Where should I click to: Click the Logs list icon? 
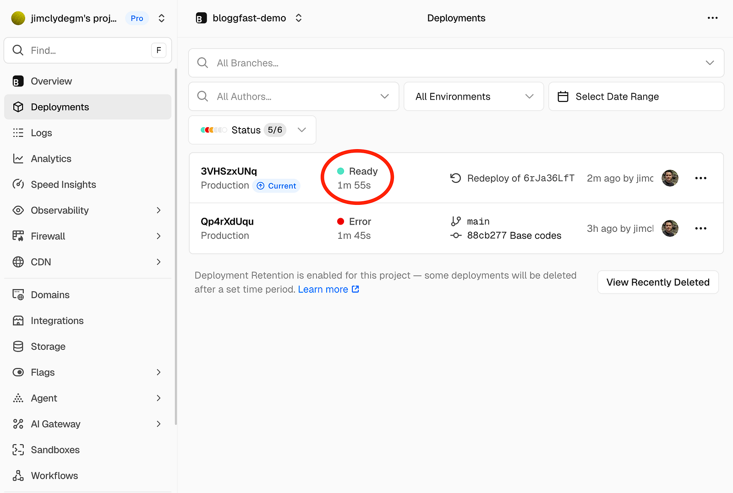tap(18, 133)
